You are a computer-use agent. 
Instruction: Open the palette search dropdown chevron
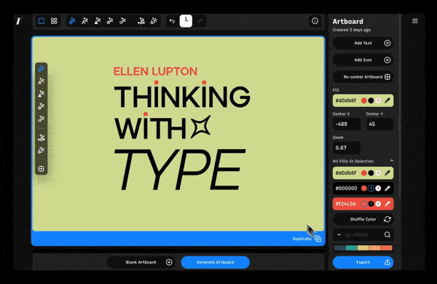(339, 234)
